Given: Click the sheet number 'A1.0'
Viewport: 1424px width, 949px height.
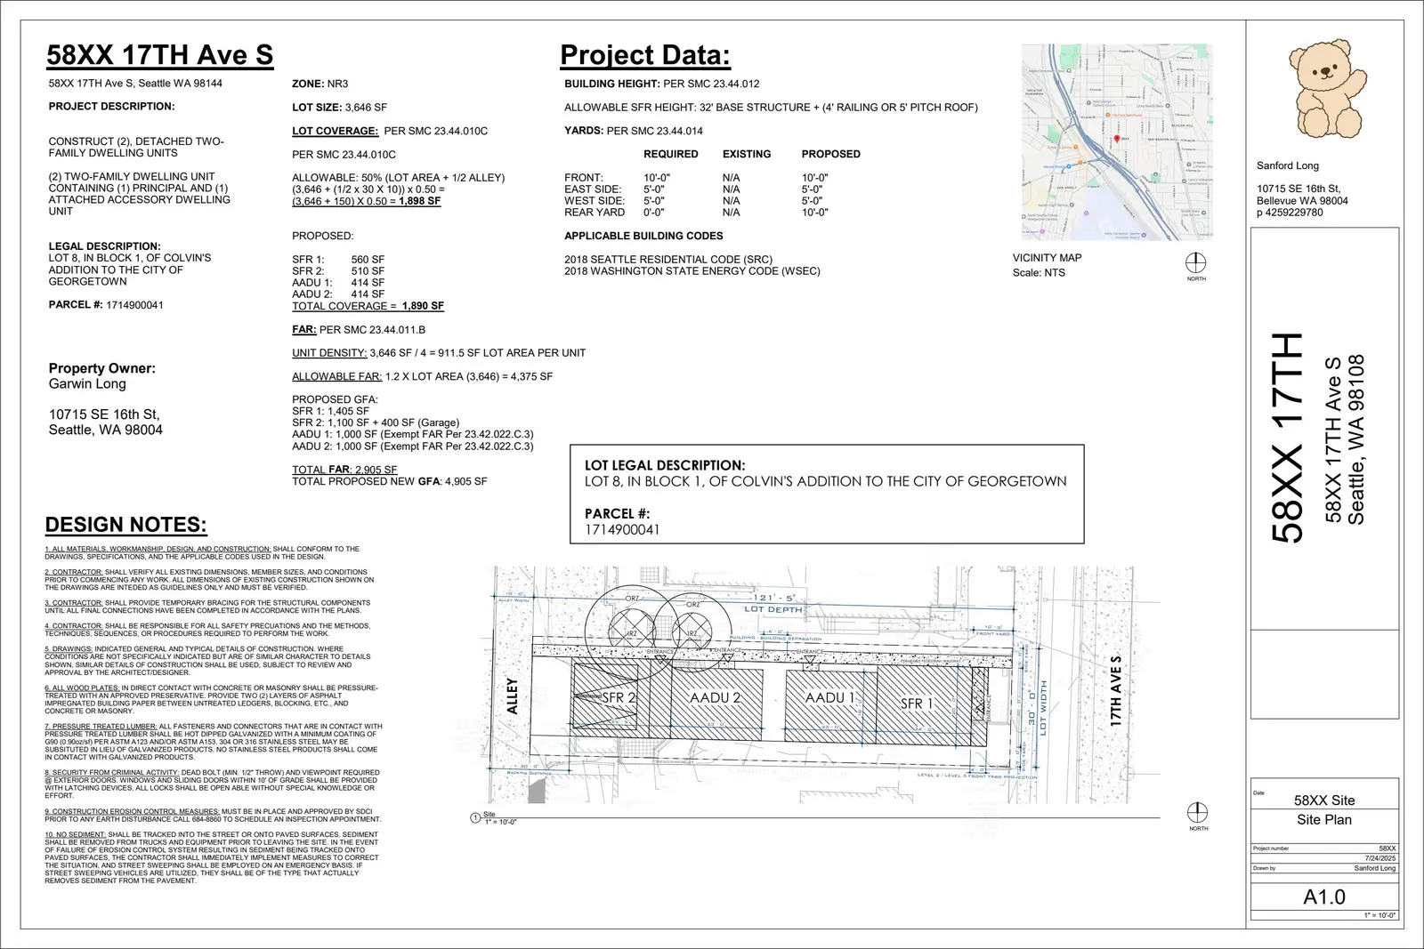Looking at the screenshot, I should click(x=1324, y=897).
